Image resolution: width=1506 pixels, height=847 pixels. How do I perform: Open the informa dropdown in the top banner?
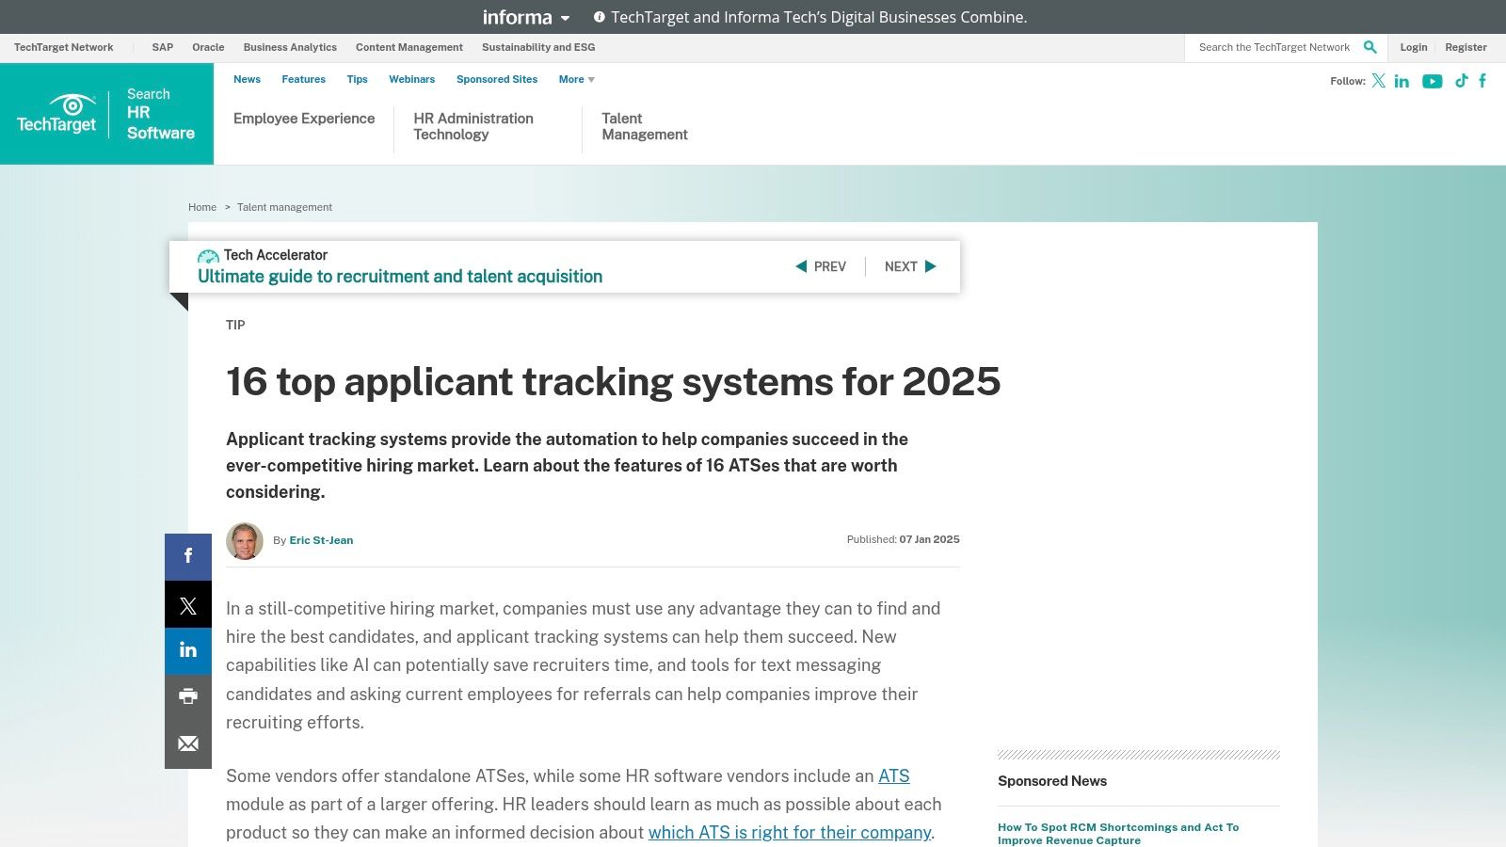click(x=525, y=17)
